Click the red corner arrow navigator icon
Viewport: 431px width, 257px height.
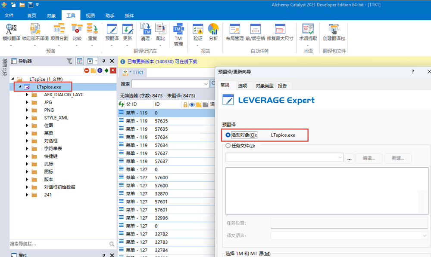(113, 70)
